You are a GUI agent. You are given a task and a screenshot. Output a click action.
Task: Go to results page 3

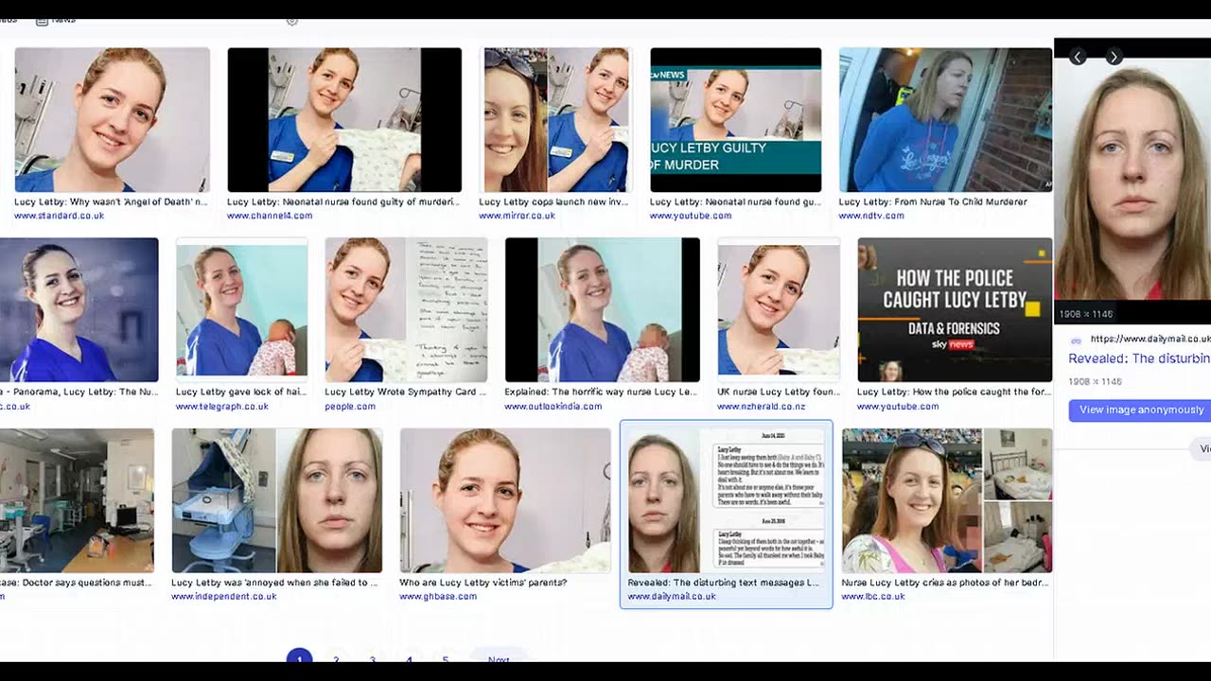point(373,660)
